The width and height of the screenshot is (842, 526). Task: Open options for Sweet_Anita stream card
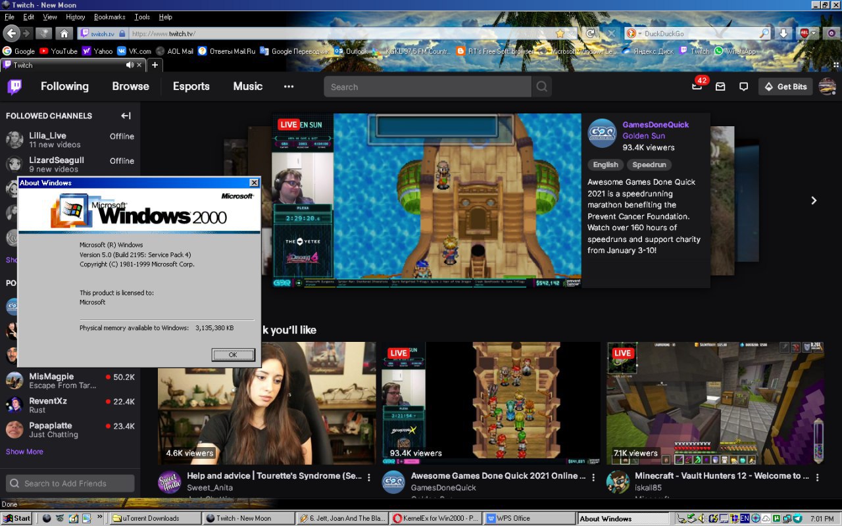[x=369, y=477]
